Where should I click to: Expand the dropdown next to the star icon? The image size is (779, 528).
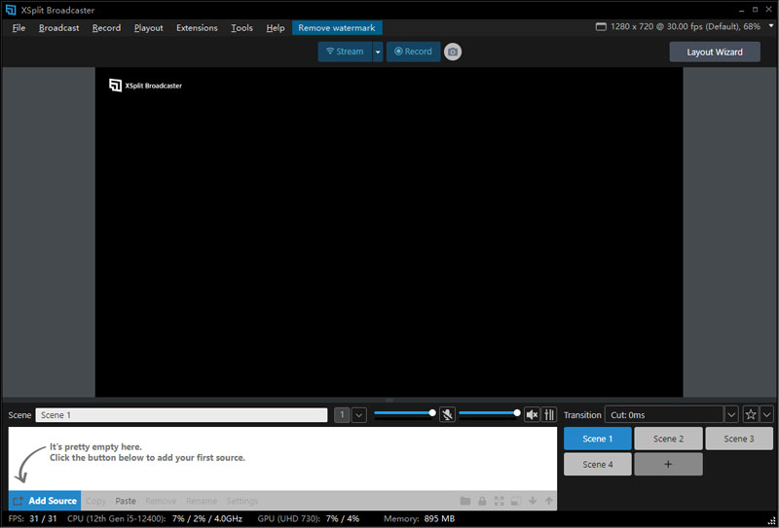click(x=766, y=414)
